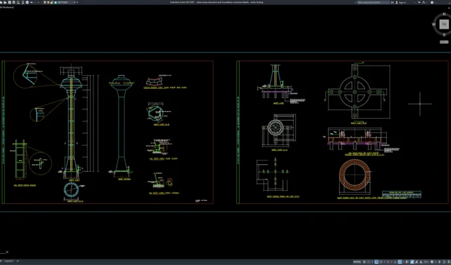Open the workspace switching gear icon
Viewport: 451px width, 265px height.
pos(432,262)
